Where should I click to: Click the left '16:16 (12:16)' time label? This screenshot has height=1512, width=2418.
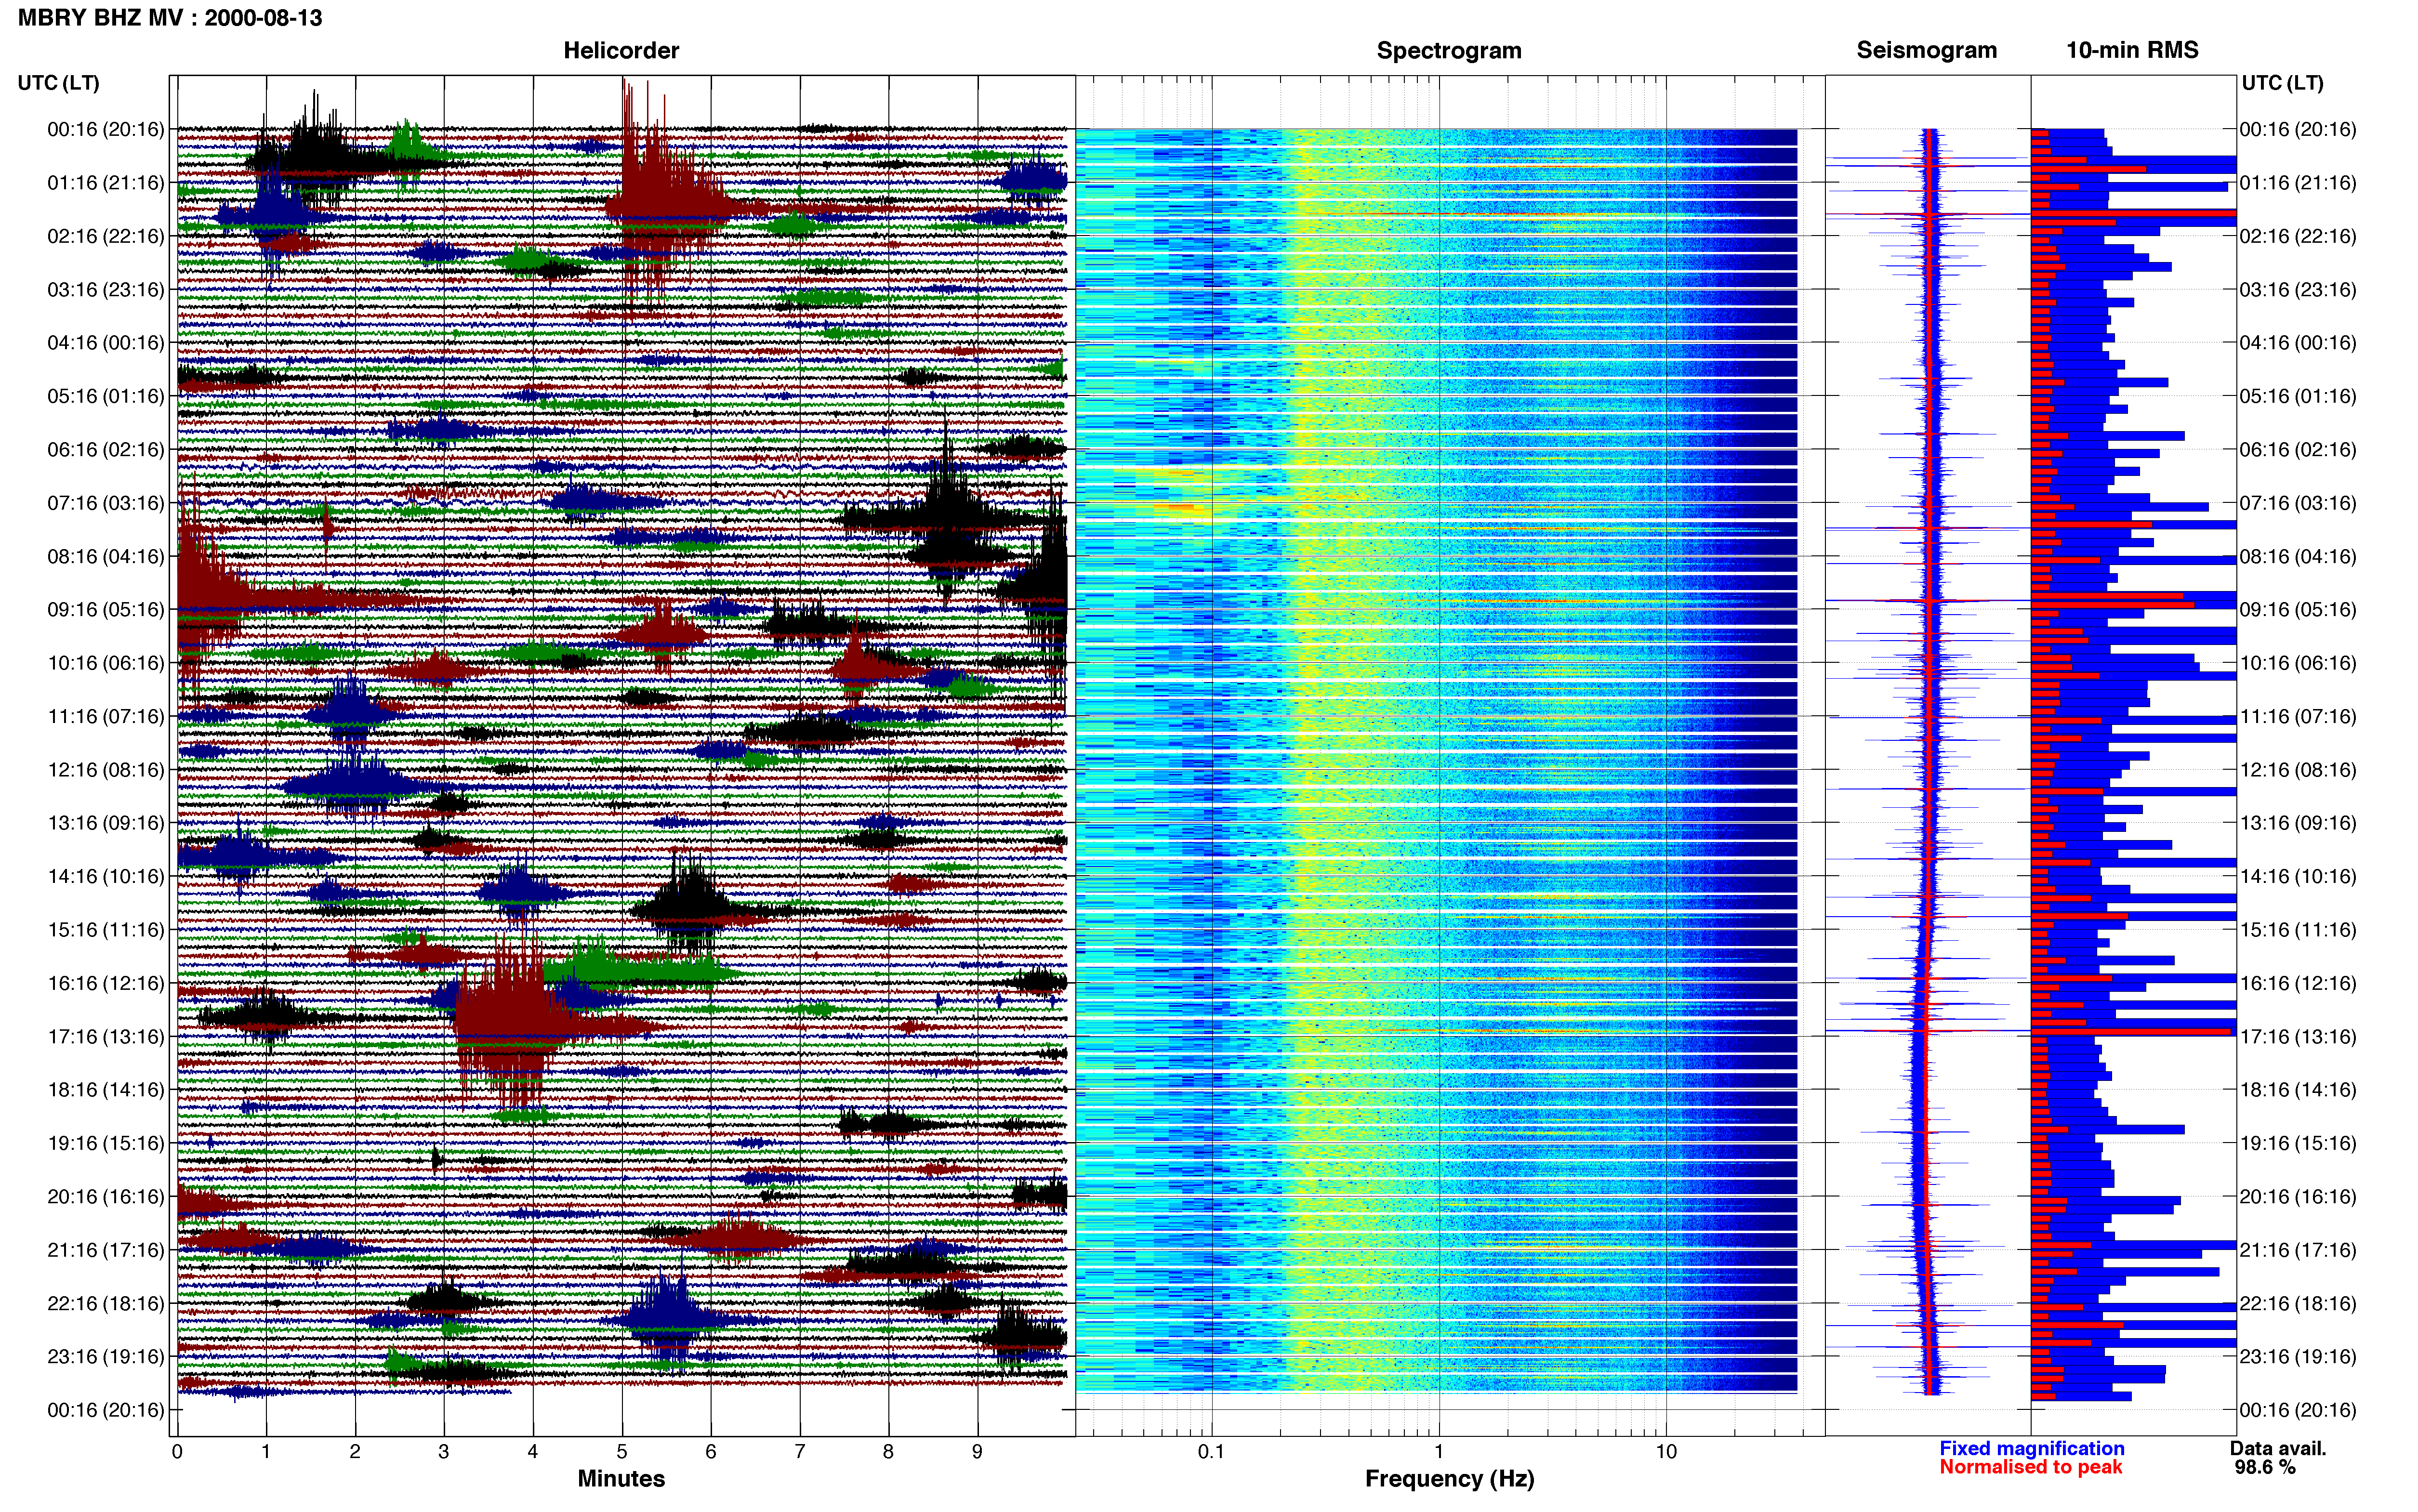[106, 983]
